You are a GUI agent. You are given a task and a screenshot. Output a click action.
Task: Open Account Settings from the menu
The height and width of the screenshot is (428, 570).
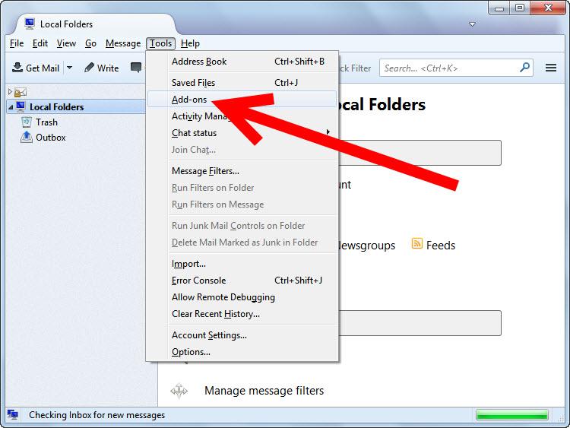(242, 335)
